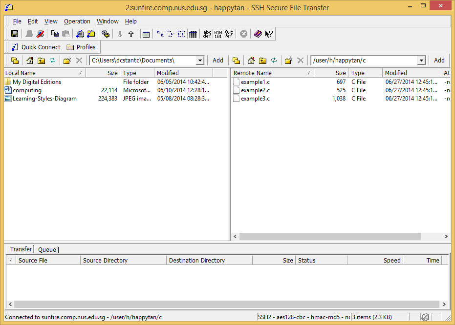Open the Operation menu
Screen dimensions: 455x325
(77, 21)
